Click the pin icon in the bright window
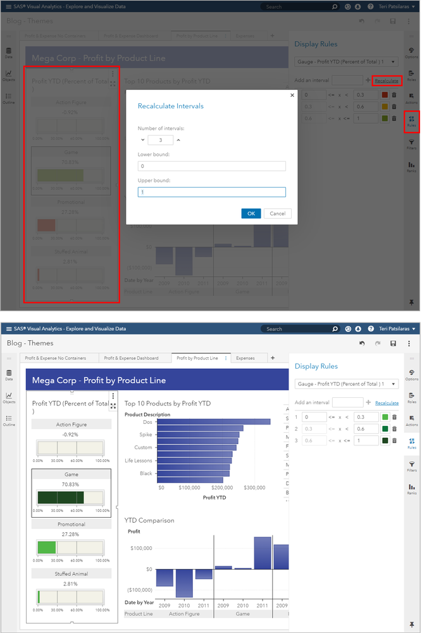 (x=411, y=625)
